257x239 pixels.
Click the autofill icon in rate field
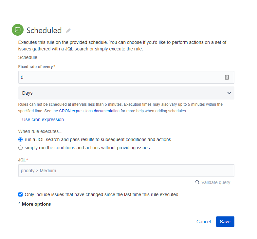pos(227,77)
